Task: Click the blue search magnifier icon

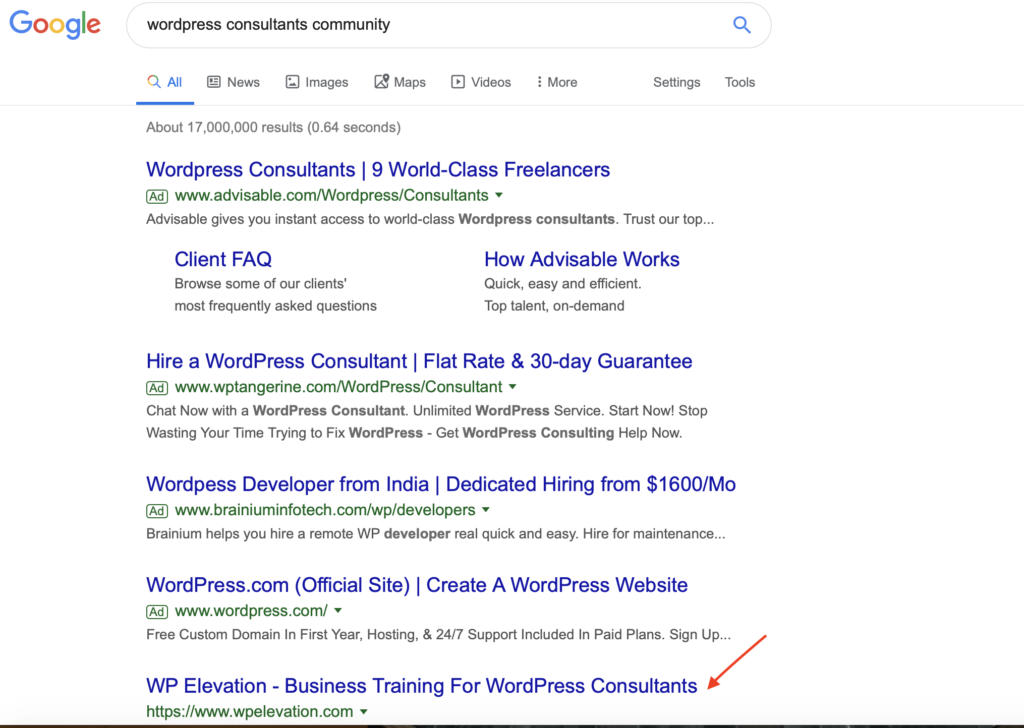Action: click(x=742, y=25)
